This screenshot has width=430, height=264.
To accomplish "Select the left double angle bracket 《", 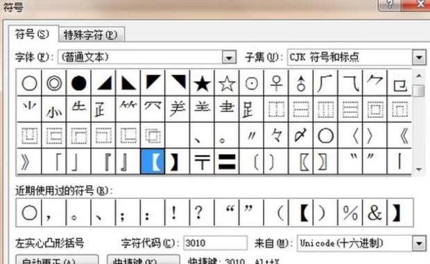I will (x=399, y=136).
